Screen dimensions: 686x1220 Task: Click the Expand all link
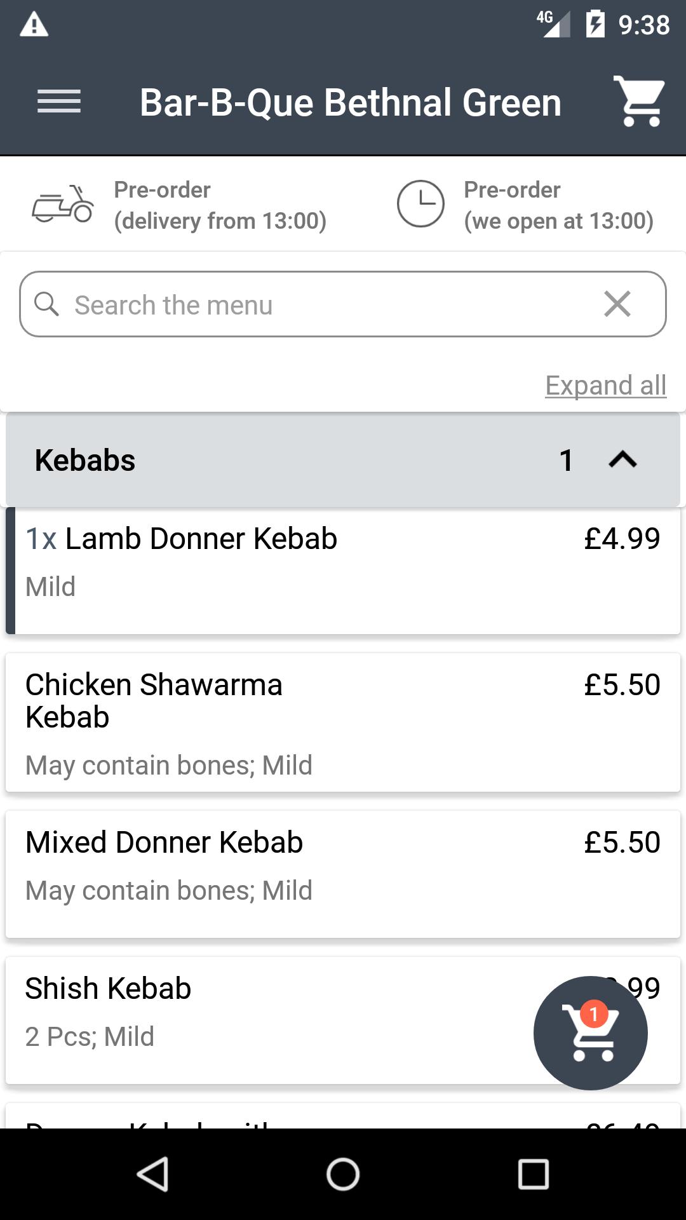pyautogui.click(x=605, y=385)
